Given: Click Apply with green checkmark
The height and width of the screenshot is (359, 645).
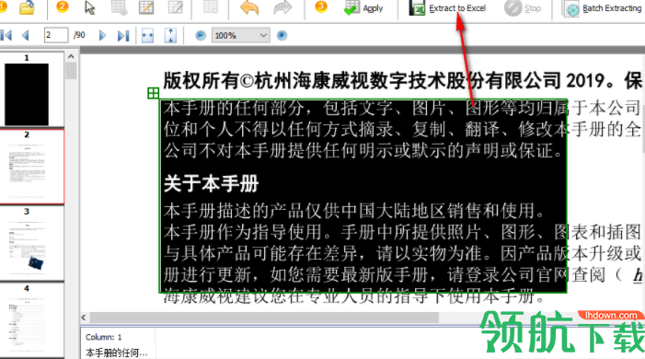Looking at the screenshot, I should (363, 8).
